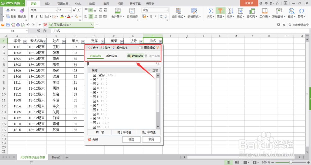Click the zoom slider handle in status bar
The width and height of the screenshot is (311, 165).
click(290, 163)
